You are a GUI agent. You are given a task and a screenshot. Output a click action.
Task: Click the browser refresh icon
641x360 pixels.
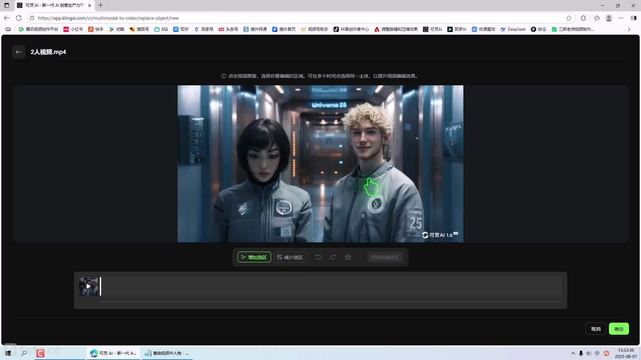point(19,18)
